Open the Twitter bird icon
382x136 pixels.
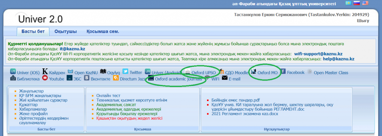point(125,71)
